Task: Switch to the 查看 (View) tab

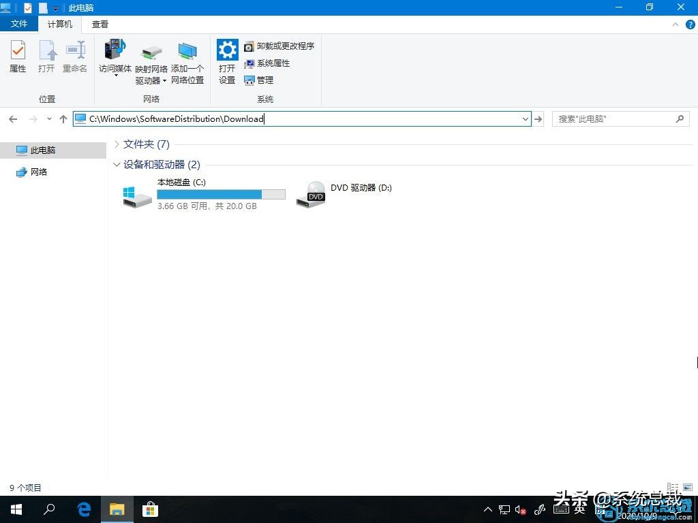Action: [x=100, y=24]
